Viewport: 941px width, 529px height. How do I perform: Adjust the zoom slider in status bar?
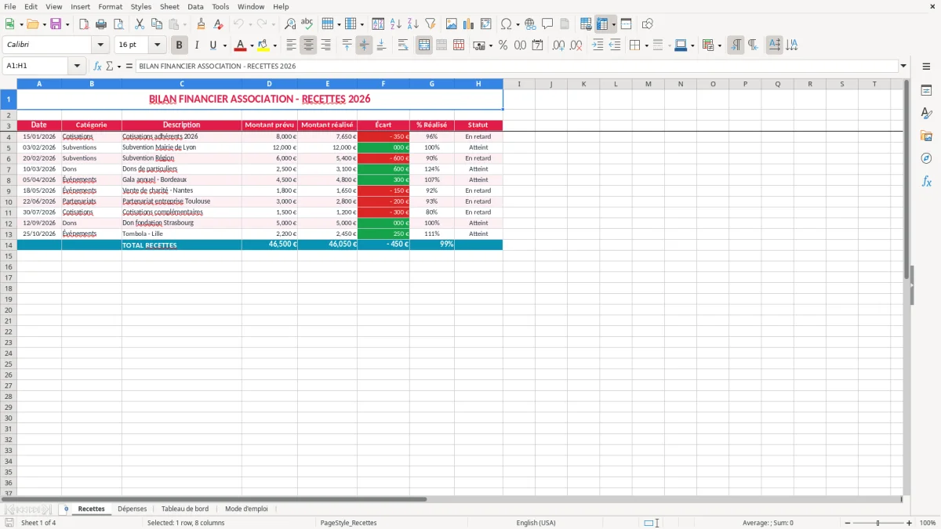point(877,523)
